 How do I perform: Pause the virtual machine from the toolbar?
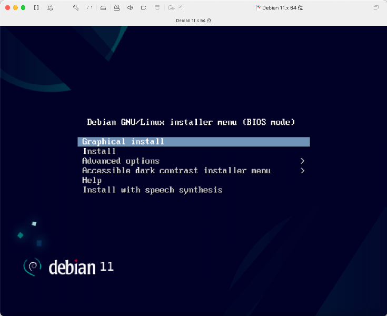[x=36, y=8]
